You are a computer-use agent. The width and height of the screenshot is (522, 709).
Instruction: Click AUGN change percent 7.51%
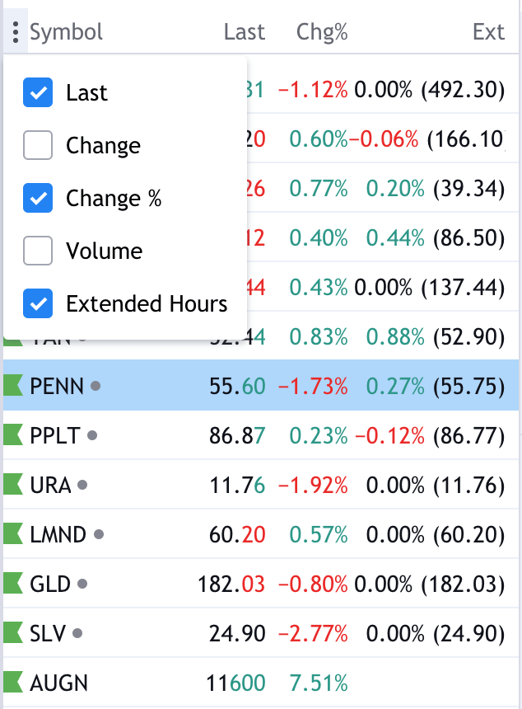coord(319,683)
